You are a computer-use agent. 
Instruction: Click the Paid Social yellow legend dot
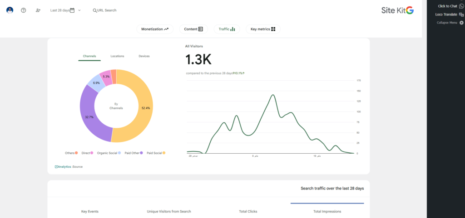coord(164,153)
